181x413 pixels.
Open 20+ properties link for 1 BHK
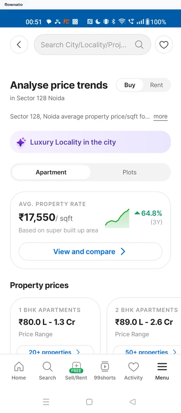click(x=55, y=351)
